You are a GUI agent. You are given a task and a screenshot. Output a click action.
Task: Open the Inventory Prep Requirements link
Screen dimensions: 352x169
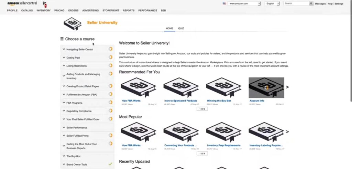point(223,145)
